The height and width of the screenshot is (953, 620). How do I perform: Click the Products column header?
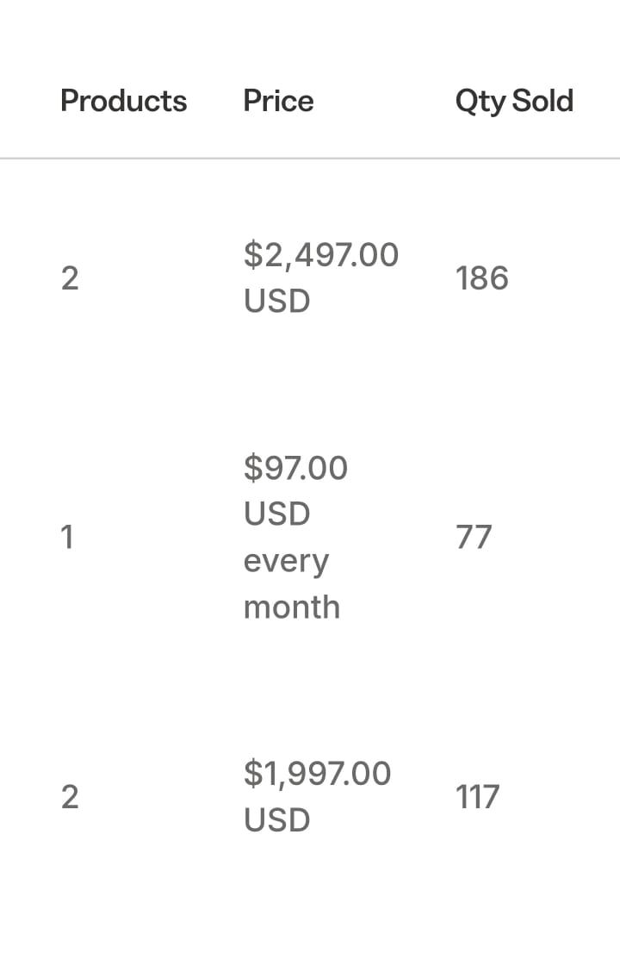123,101
